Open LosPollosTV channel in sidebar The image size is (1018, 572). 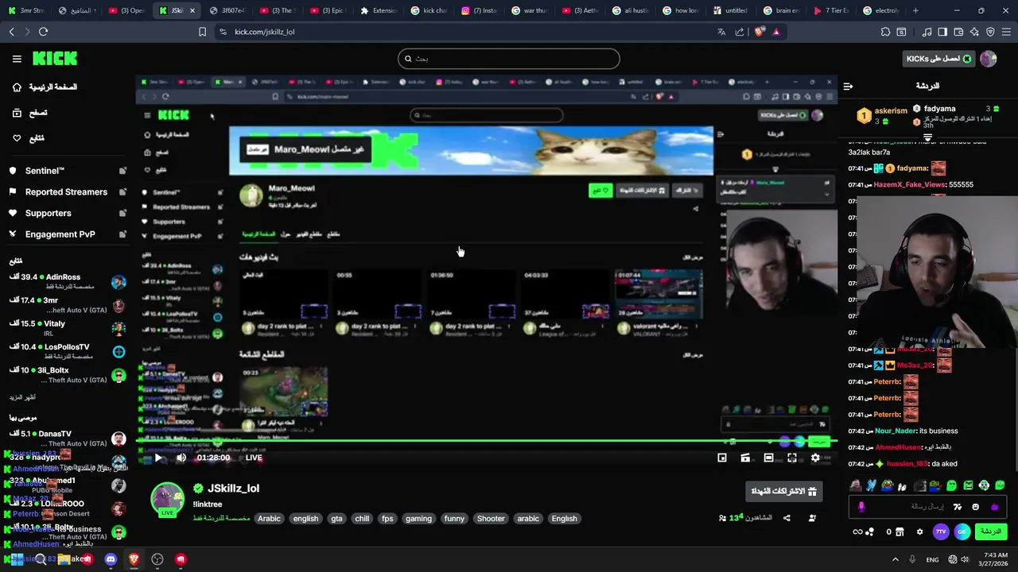click(68, 352)
